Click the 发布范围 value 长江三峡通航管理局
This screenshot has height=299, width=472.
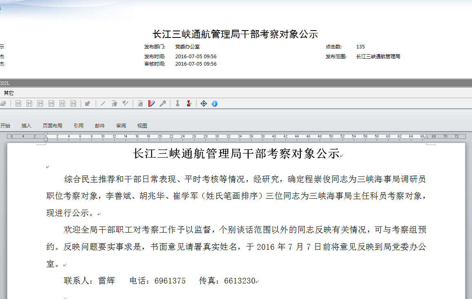coord(378,57)
